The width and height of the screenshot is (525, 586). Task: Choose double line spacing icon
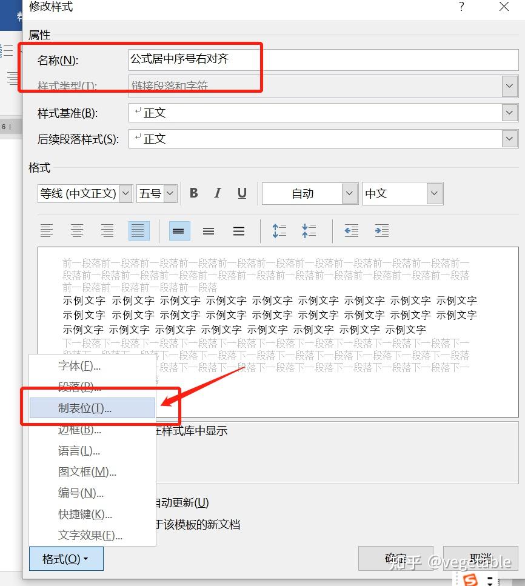(239, 231)
